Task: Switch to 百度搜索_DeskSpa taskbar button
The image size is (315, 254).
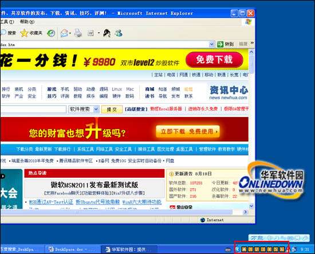Action: (x=22, y=249)
